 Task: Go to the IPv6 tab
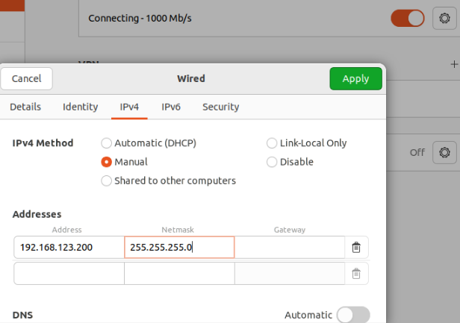click(x=171, y=107)
